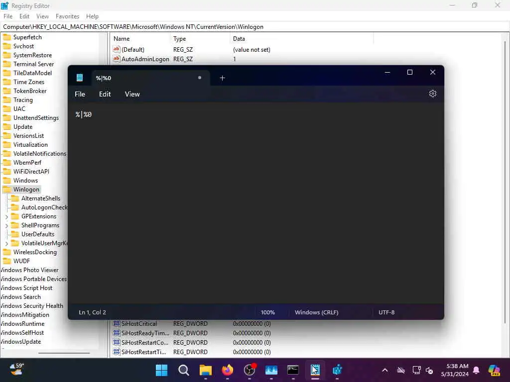Expand the ShellPrograms key
The image size is (510, 382).
[6, 225]
